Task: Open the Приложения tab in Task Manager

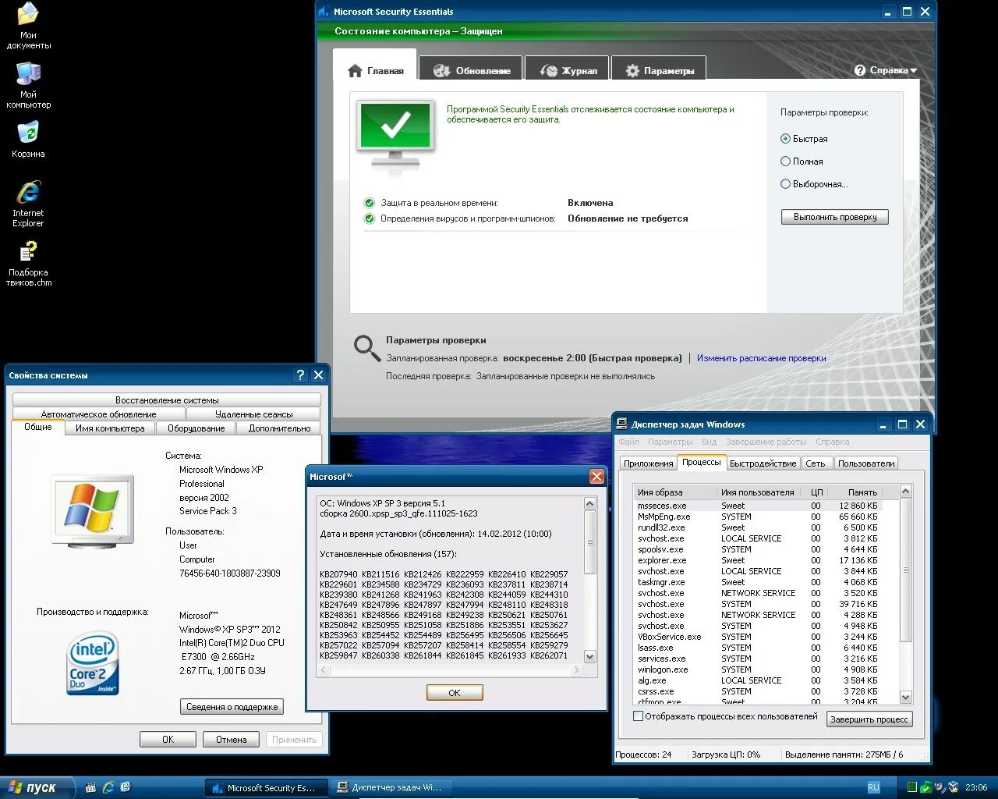Action: pyautogui.click(x=648, y=463)
